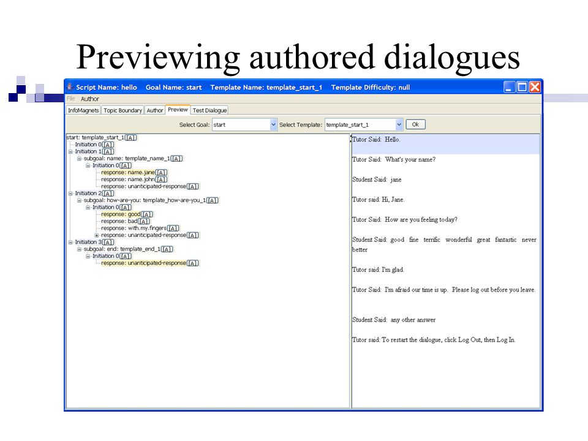Screen dimensions: 588x441
Task: Click [A] on unanticipated-response below with.my.fingers
Action: (193, 235)
